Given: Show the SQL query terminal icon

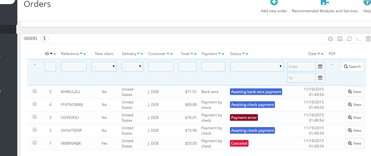Looking at the screenshot, I should coord(359,39).
